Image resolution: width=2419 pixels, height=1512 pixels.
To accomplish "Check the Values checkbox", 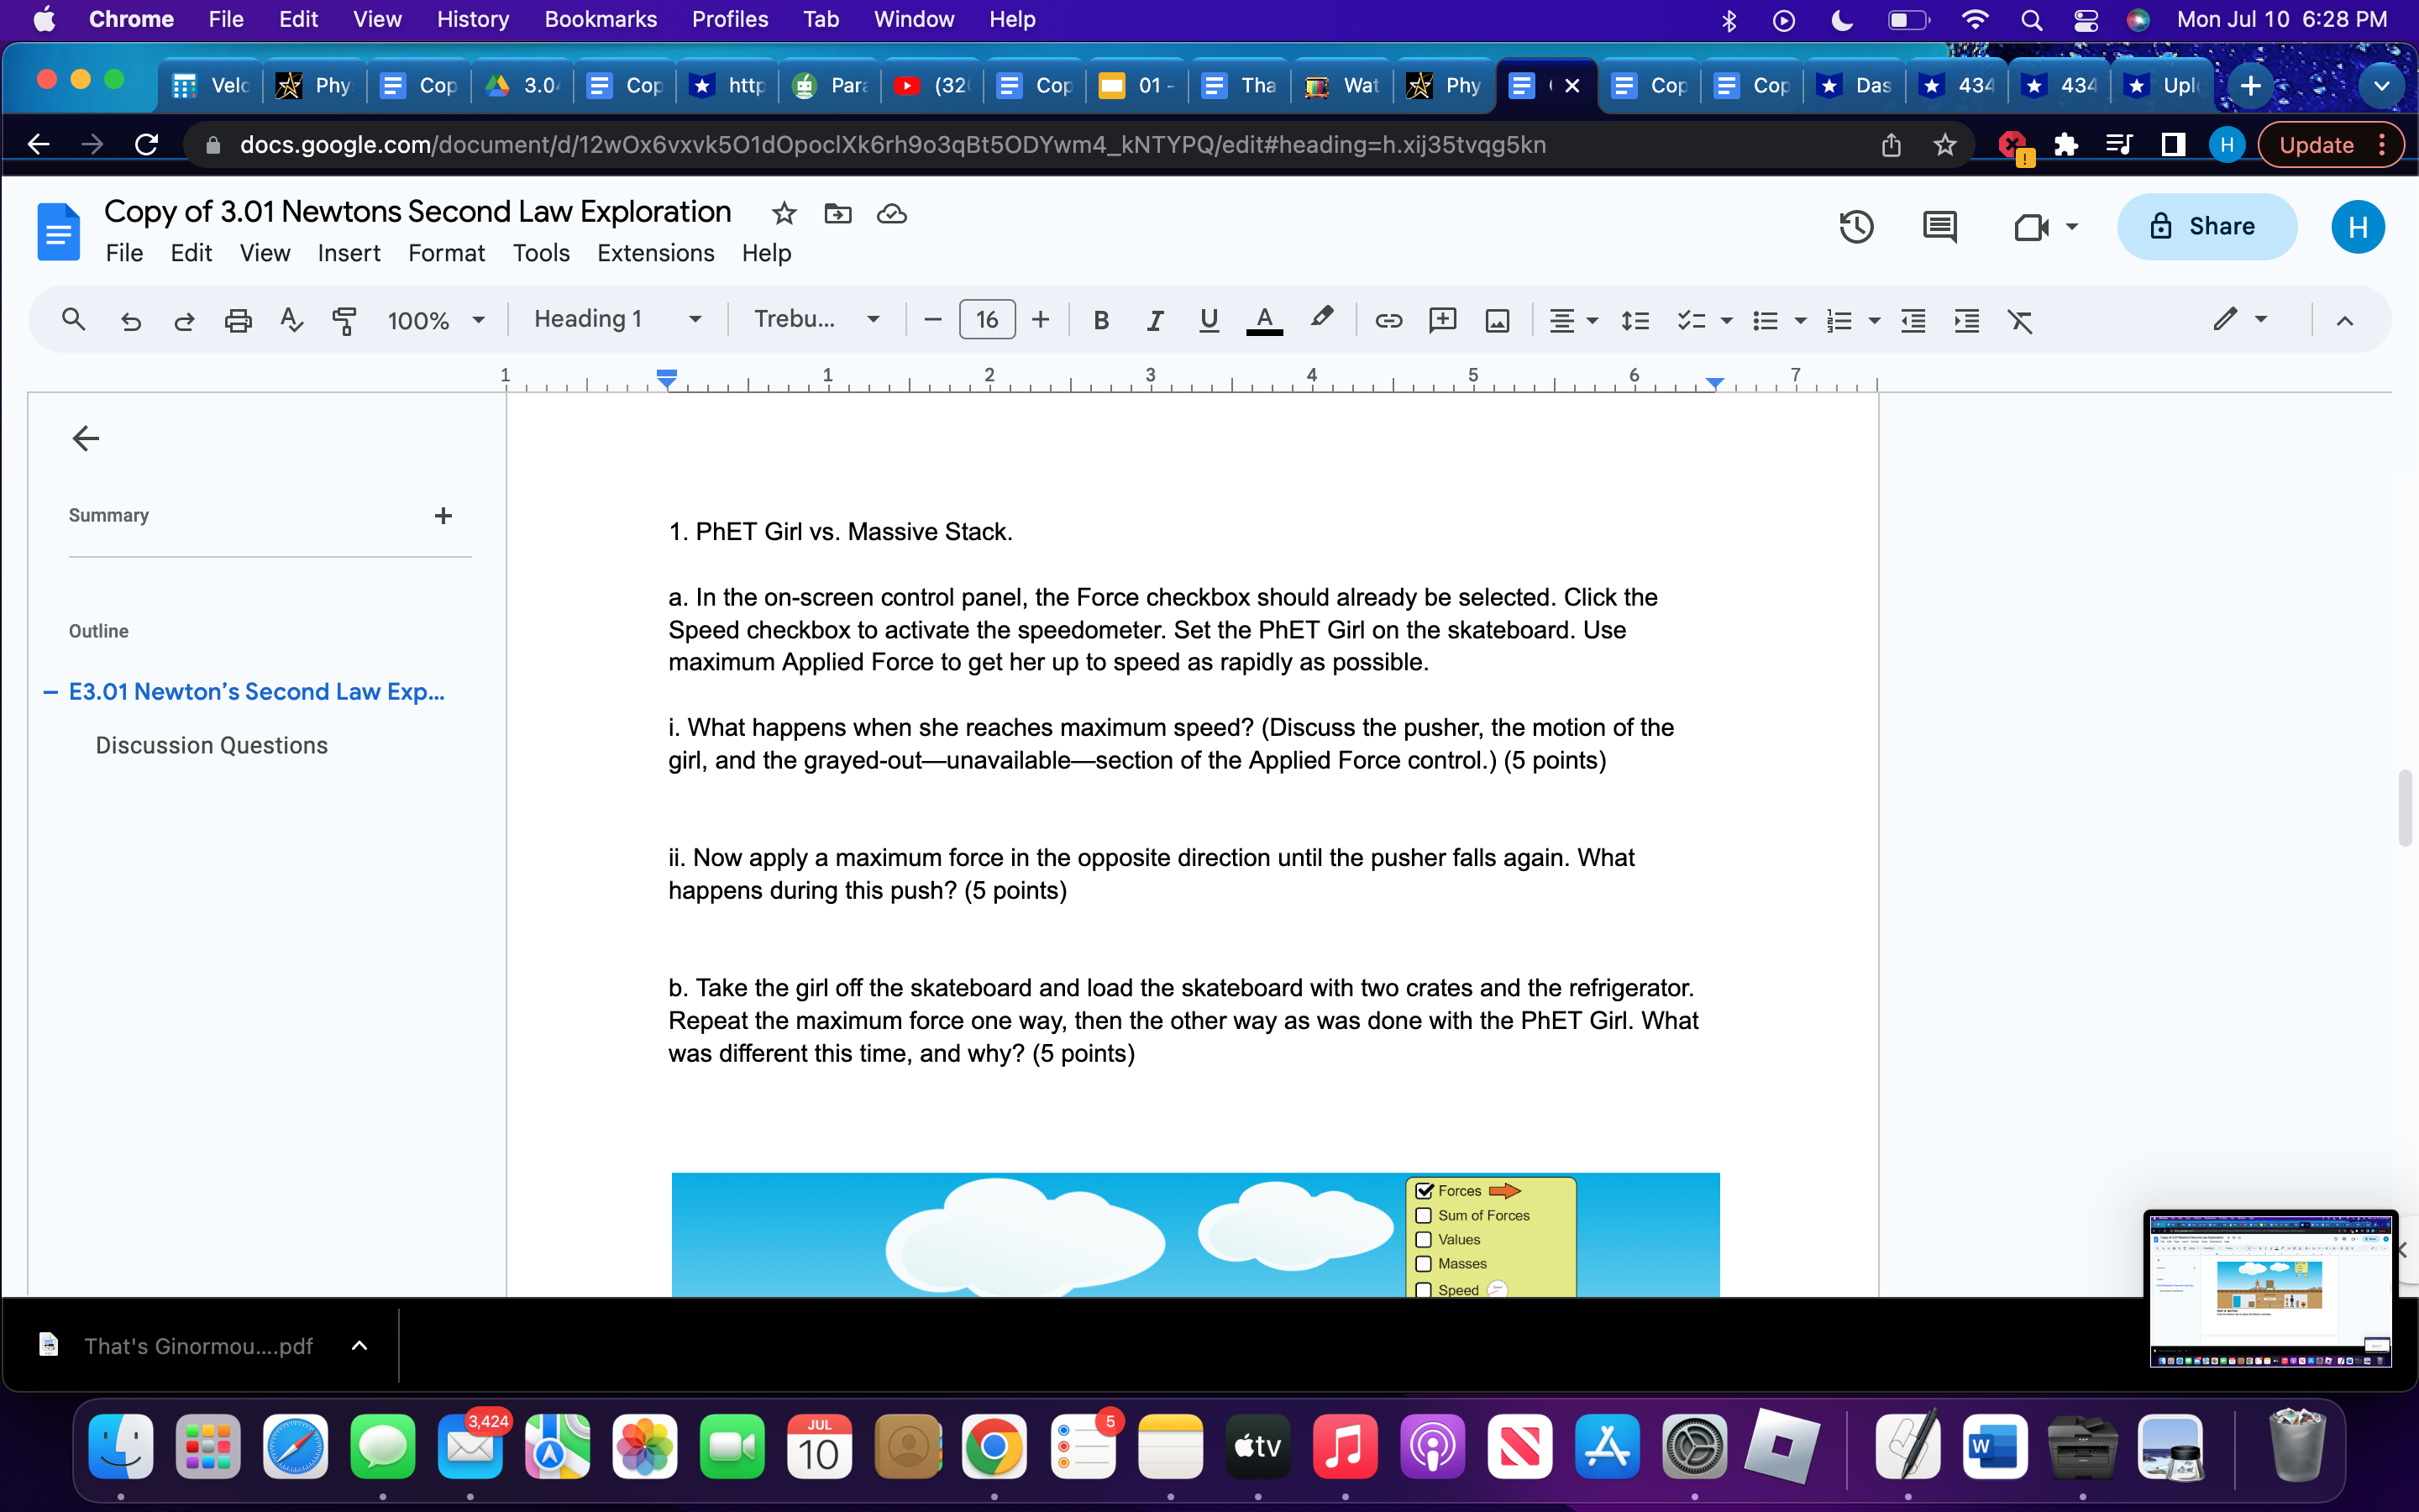I will pos(1425,1239).
